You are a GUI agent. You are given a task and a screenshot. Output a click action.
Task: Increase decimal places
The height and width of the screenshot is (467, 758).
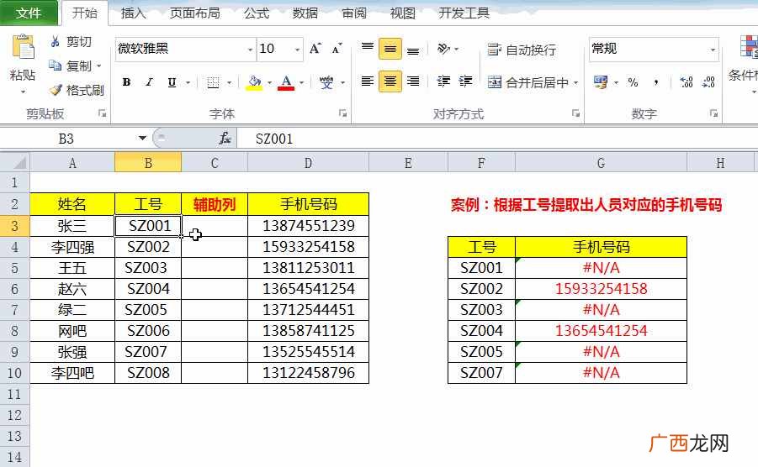point(686,82)
